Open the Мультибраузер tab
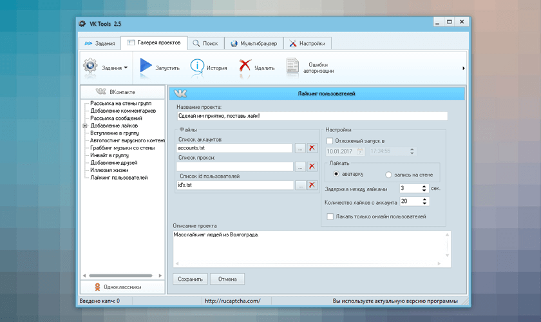 tap(254, 44)
